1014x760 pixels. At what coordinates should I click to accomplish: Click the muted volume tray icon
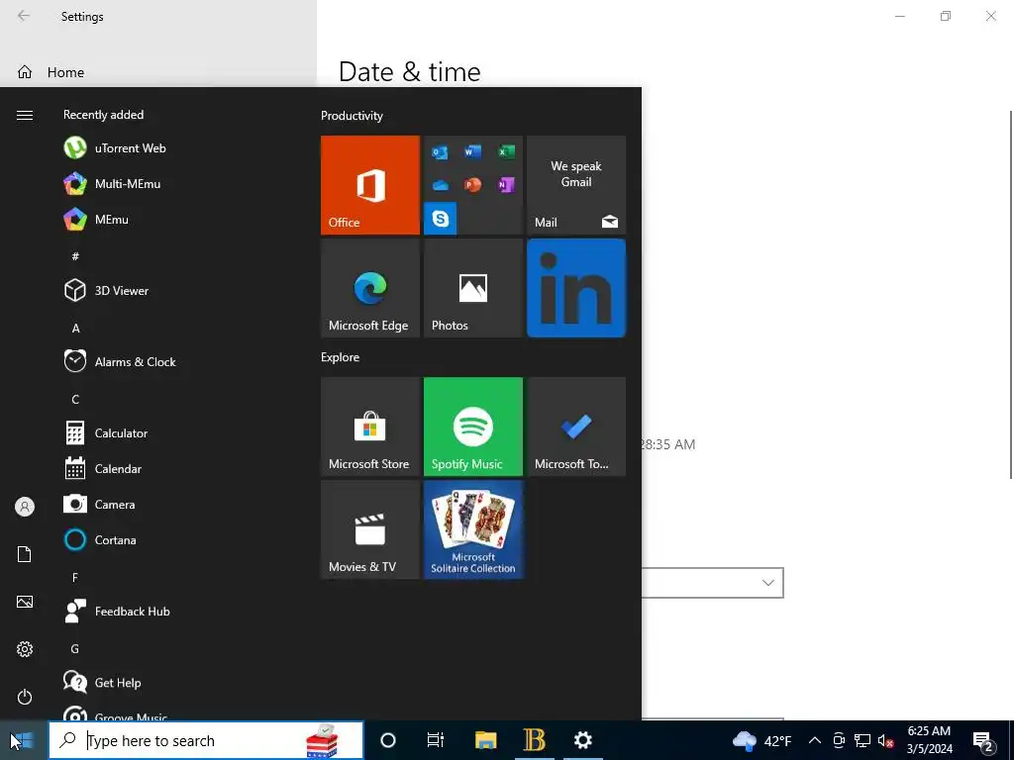click(886, 740)
